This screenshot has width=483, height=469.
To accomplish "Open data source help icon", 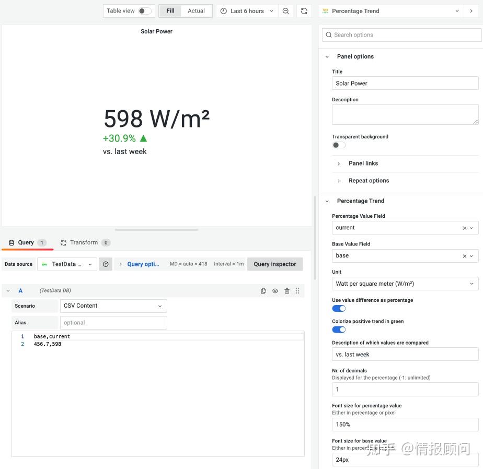I will (106, 264).
